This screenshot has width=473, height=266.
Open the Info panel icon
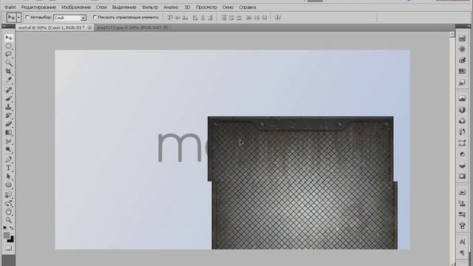coord(462,109)
